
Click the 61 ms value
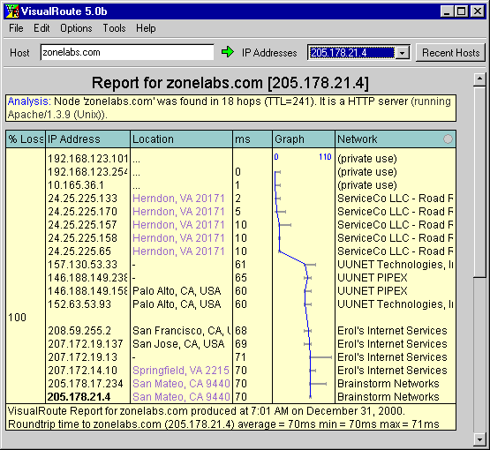point(241,265)
